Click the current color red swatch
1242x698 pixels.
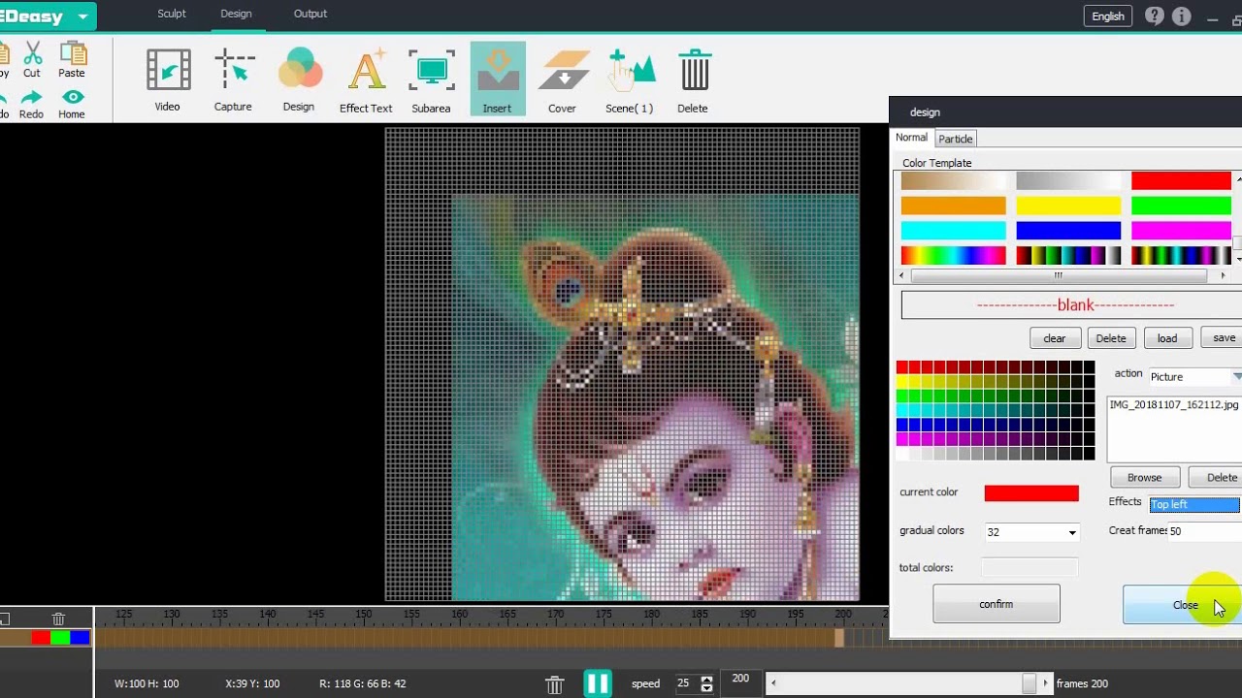click(x=1031, y=493)
